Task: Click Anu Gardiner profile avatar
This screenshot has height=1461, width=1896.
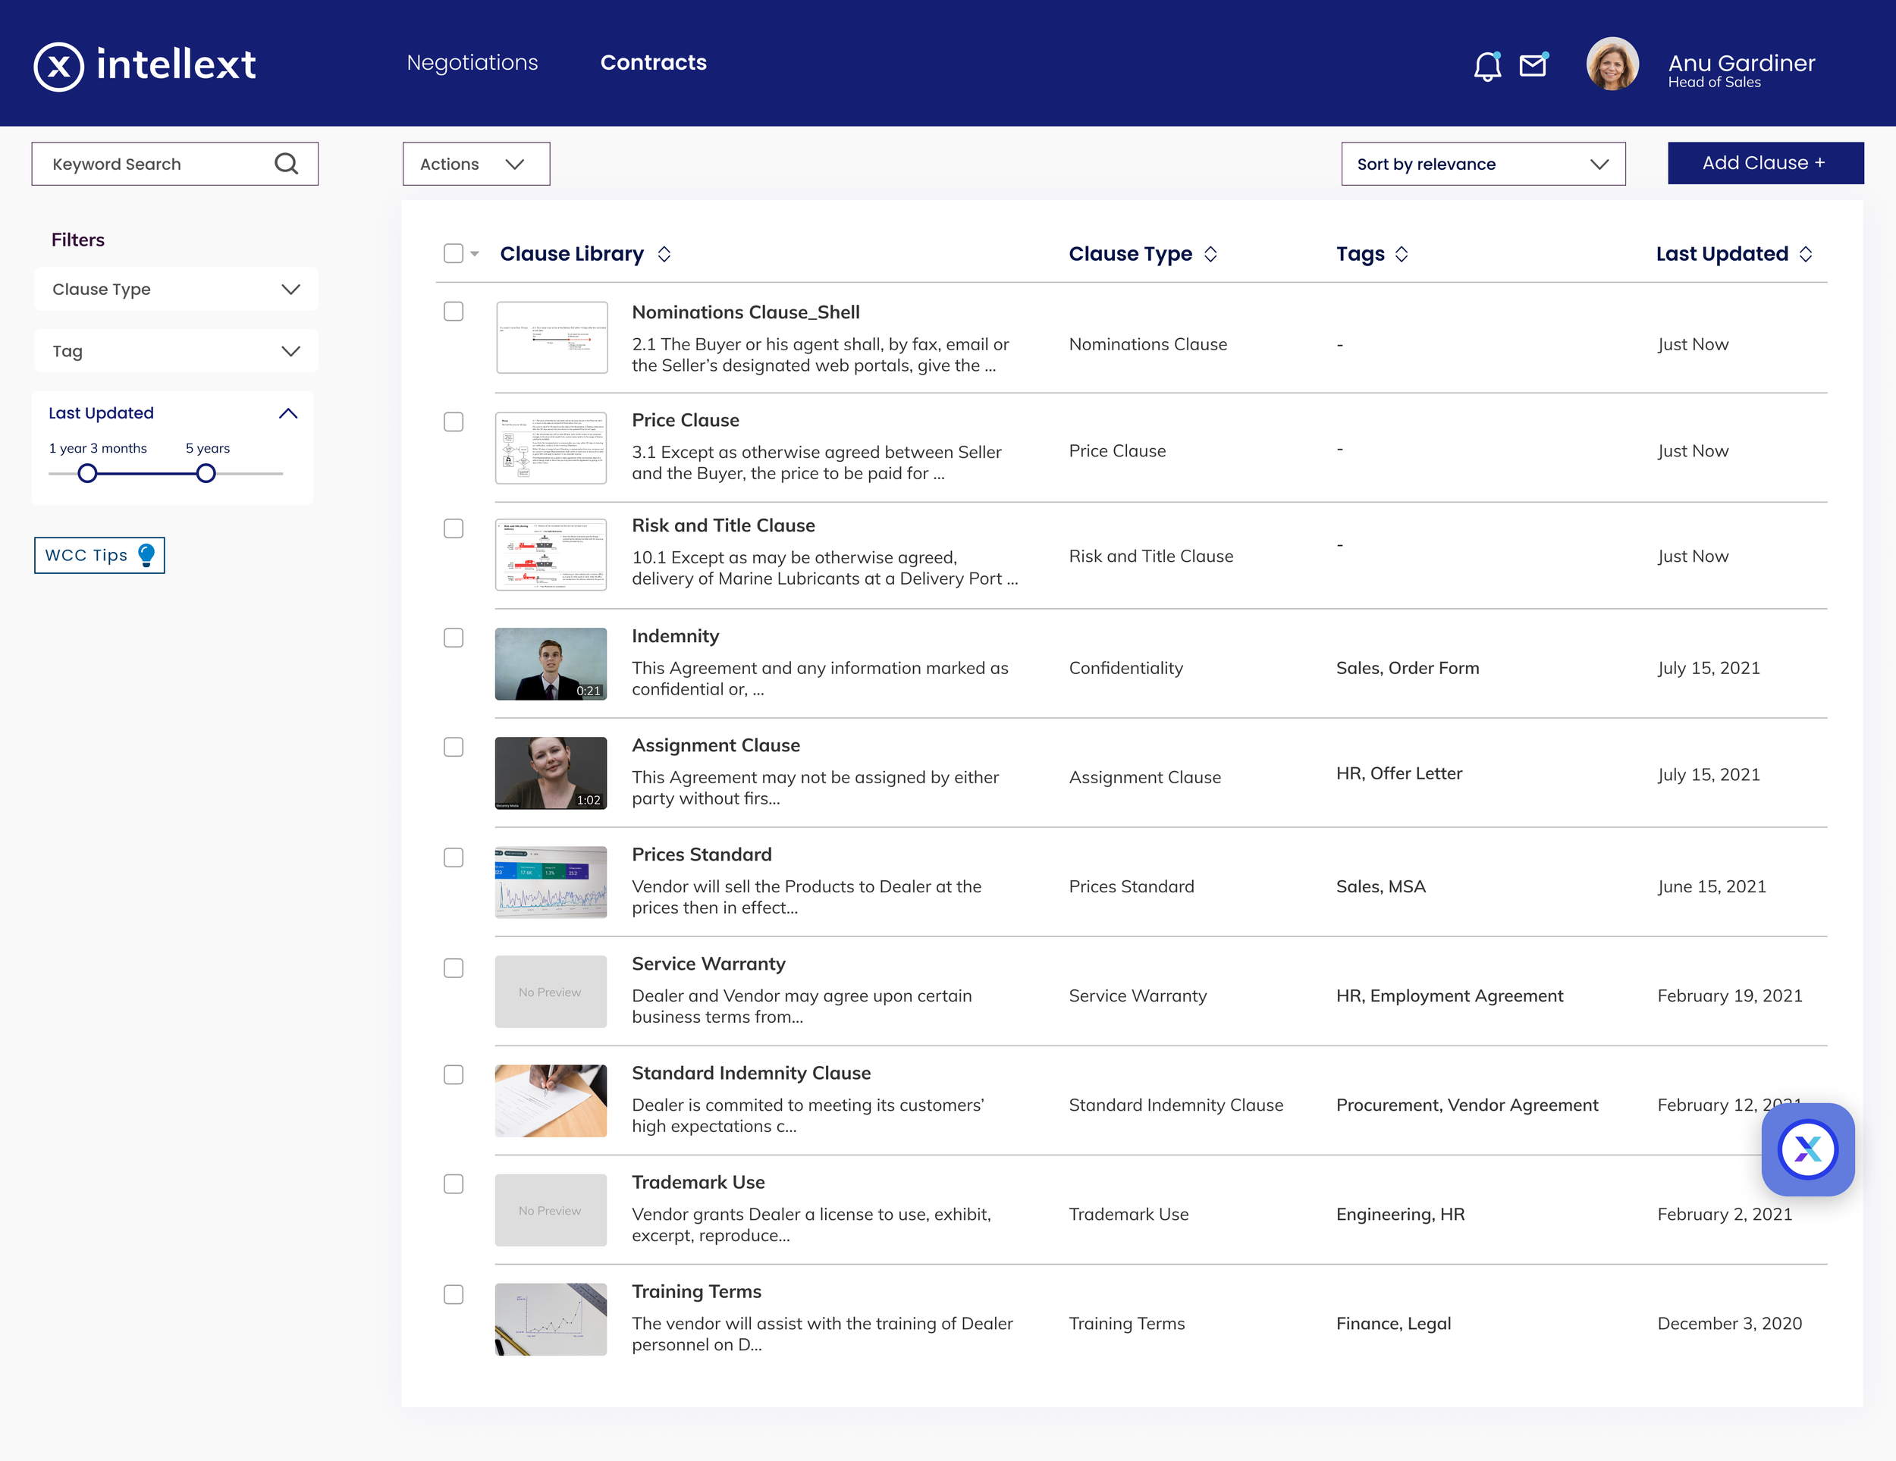Action: pyautogui.click(x=1612, y=64)
